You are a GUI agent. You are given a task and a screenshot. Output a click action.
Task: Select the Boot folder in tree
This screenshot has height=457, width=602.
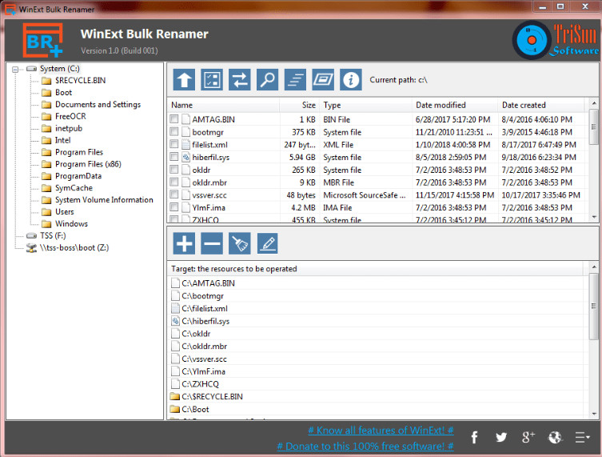point(63,93)
